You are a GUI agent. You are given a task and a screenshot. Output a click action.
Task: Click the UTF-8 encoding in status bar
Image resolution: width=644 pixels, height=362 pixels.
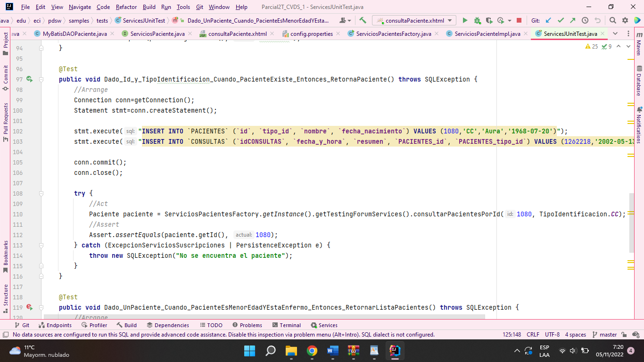[552, 335]
